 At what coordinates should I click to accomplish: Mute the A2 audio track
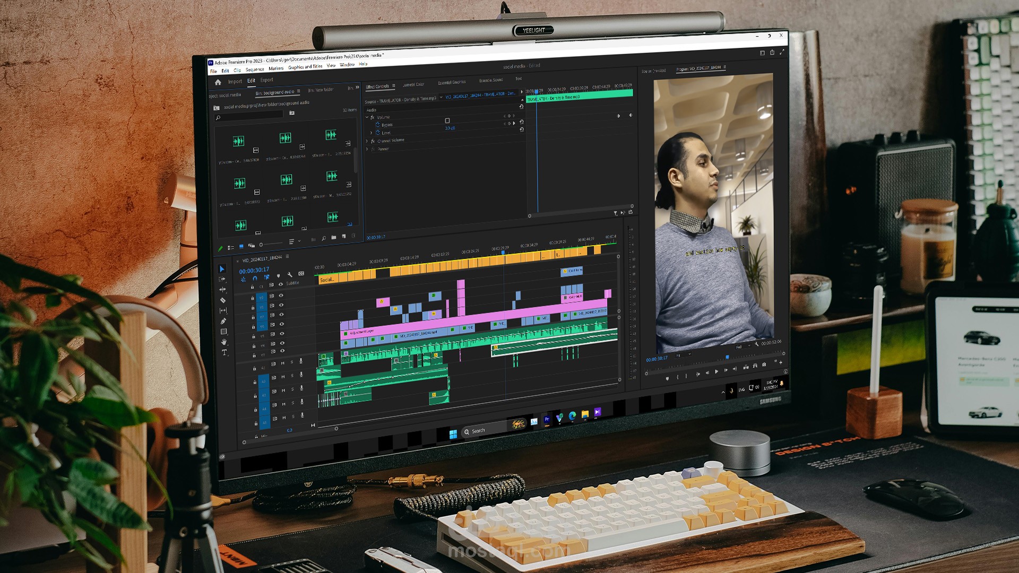point(283,377)
